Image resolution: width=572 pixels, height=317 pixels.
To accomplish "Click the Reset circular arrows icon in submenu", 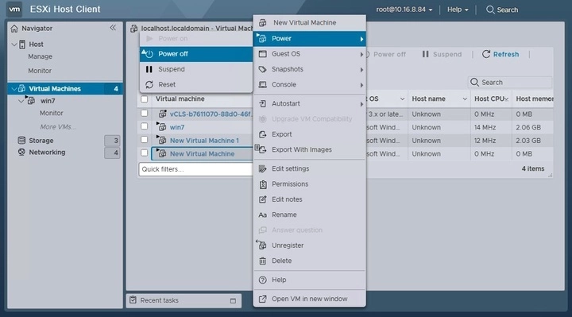I will pyautogui.click(x=149, y=85).
